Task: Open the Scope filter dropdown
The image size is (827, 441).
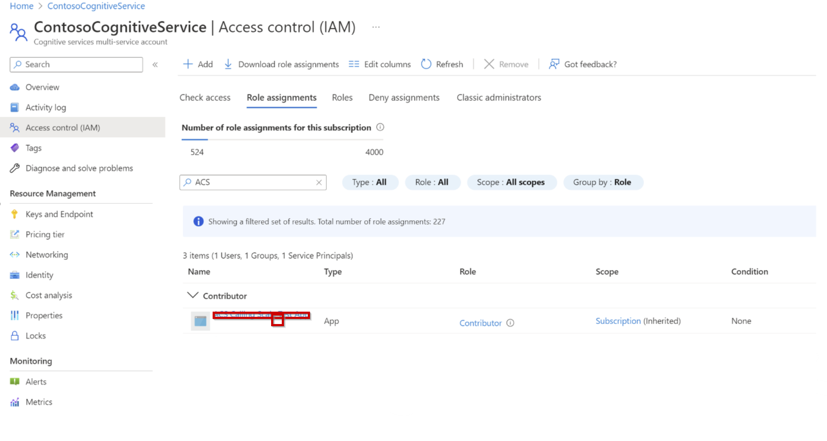Action: coord(511,182)
